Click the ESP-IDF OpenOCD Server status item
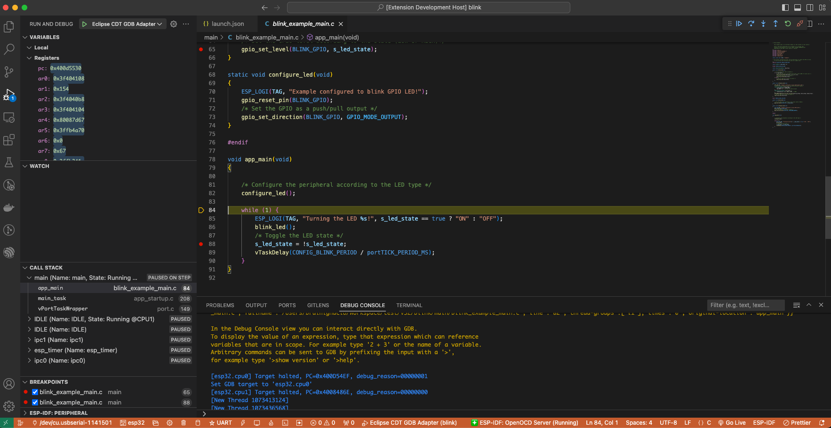Viewport: 831px width, 428px height. 525,423
